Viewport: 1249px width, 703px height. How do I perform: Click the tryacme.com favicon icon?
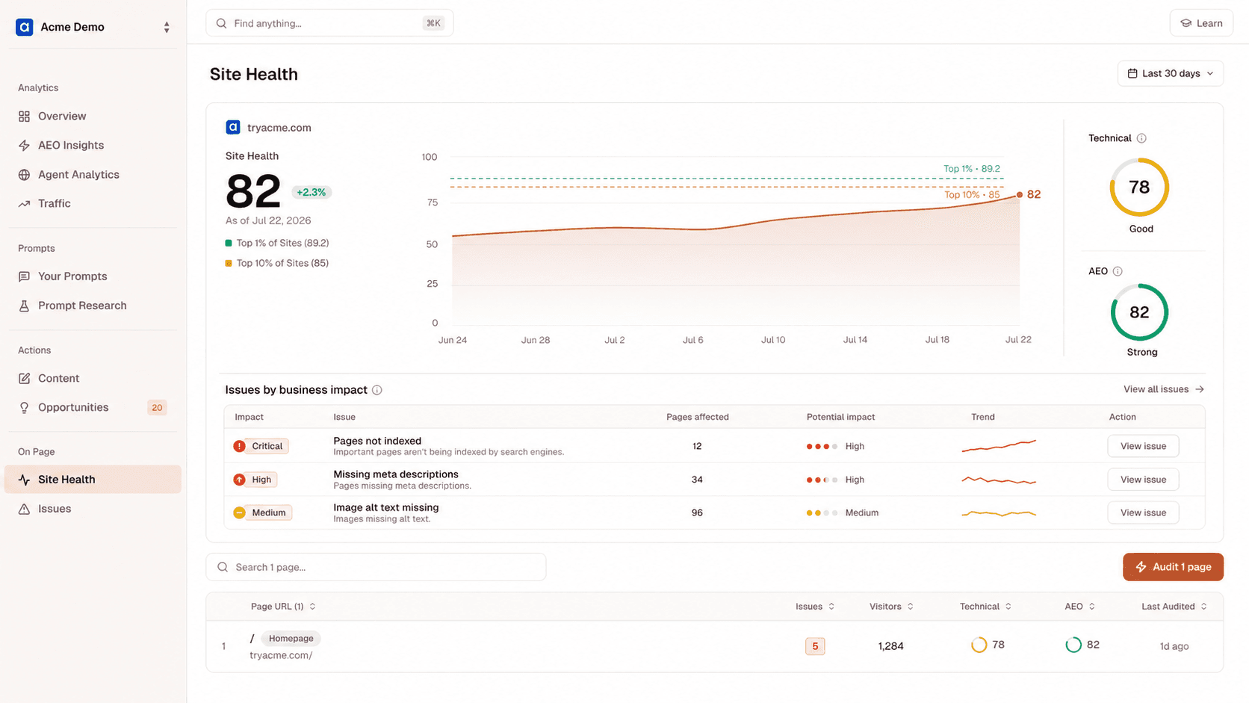[x=233, y=127]
